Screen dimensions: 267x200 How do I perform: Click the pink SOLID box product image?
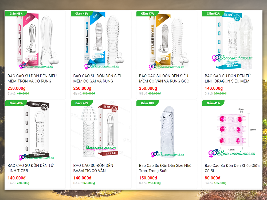[x=35, y=41]
